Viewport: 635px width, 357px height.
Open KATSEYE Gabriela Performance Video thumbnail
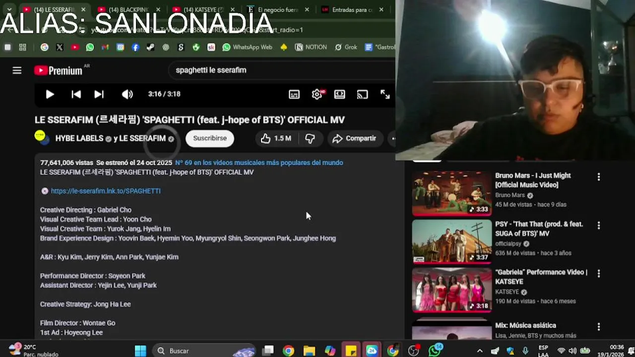[x=452, y=290]
